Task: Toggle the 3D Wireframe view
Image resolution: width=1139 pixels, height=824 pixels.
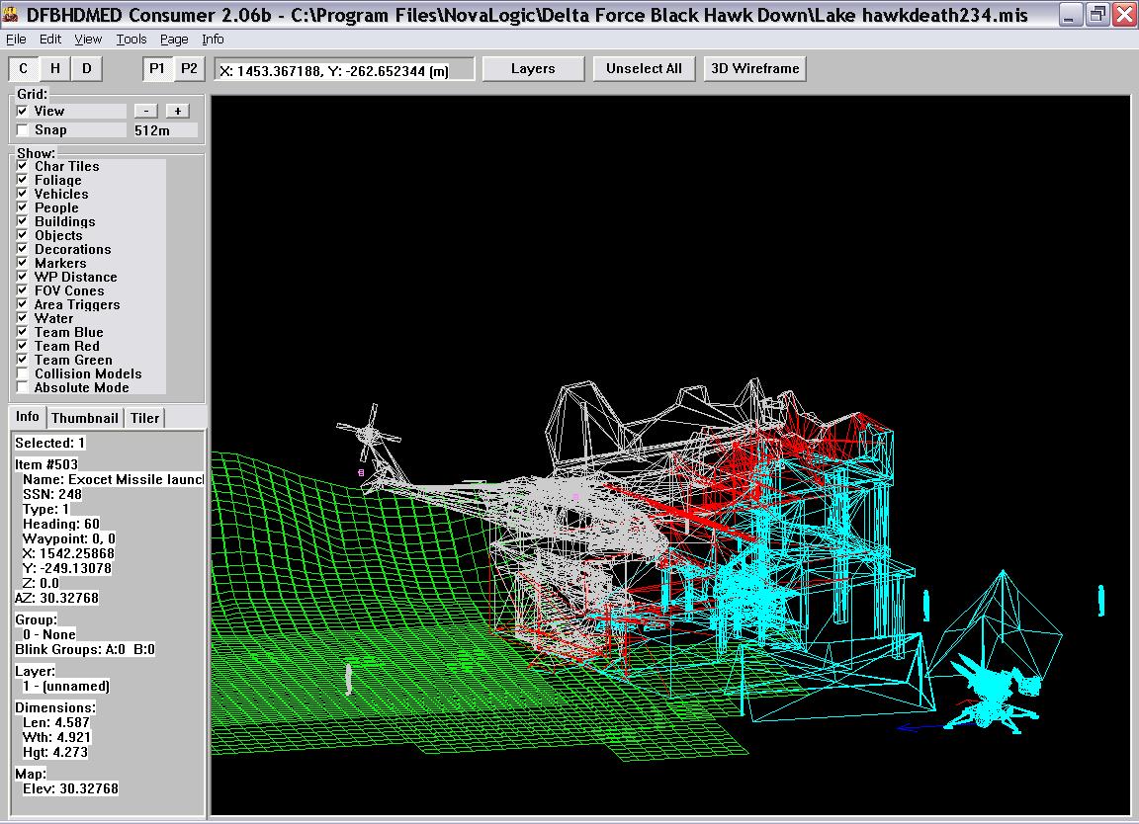Action: tap(754, 69)
